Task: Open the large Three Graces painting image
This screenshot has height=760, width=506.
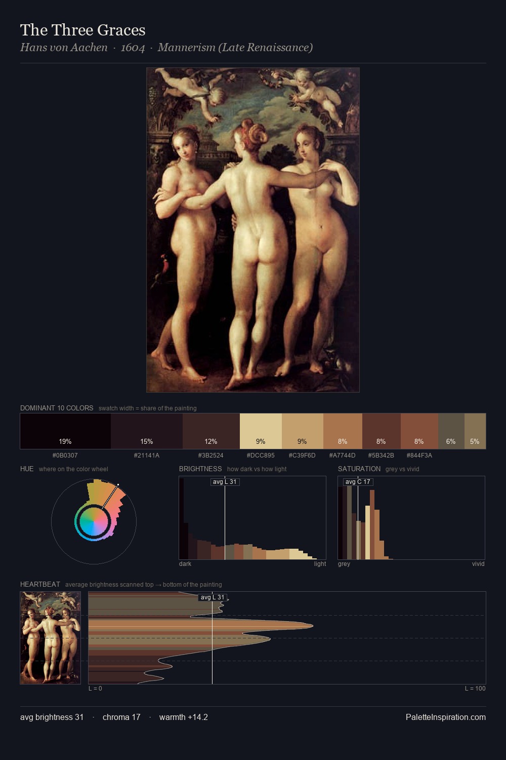Action: coord(253,230)
